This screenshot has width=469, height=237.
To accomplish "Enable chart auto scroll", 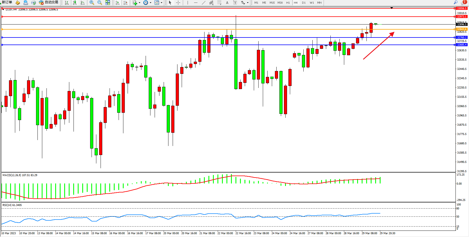I will point(117,3).
